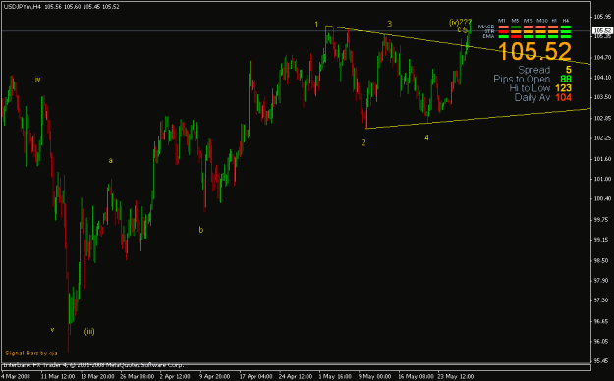This screenshot has width=614, height=381.
Task: Click the 'Signal Bars by cja' label
Action: (x=31, y=354)
